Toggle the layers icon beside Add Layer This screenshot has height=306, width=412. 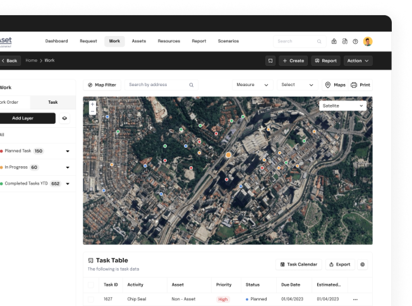coord(64,118)
